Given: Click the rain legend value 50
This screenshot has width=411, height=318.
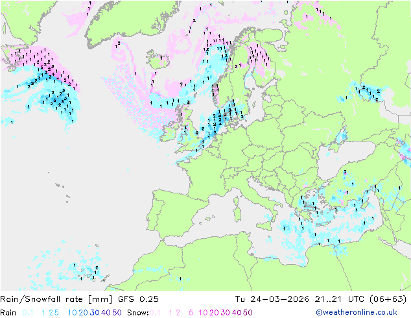Looking at the screenshot, I should coord(117,313).
